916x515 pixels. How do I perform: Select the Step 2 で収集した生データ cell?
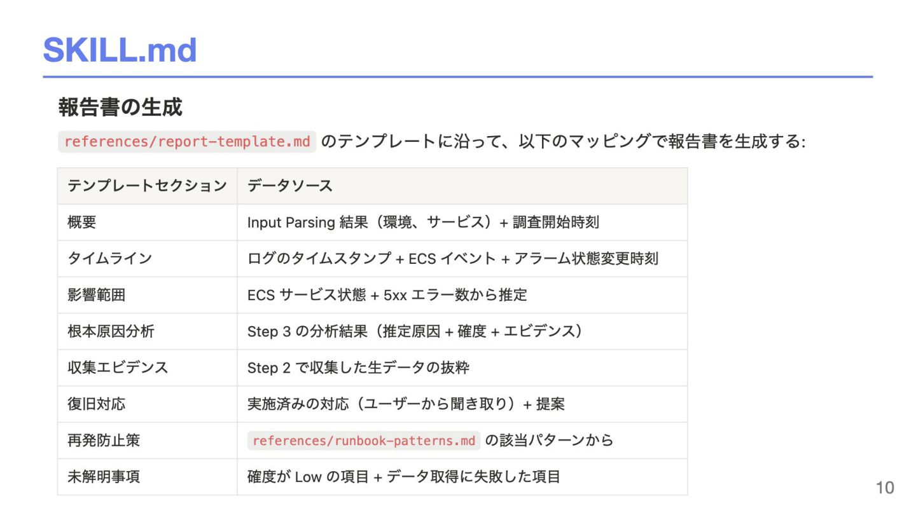pyautogui.click(x=462, y=367)
